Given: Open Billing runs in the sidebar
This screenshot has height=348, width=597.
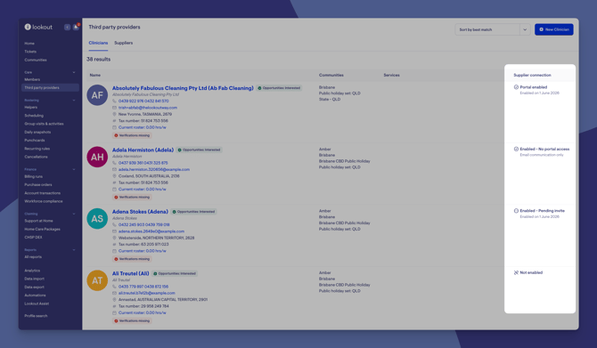Looking at the screenshot, I should click(x=34, y=176).
